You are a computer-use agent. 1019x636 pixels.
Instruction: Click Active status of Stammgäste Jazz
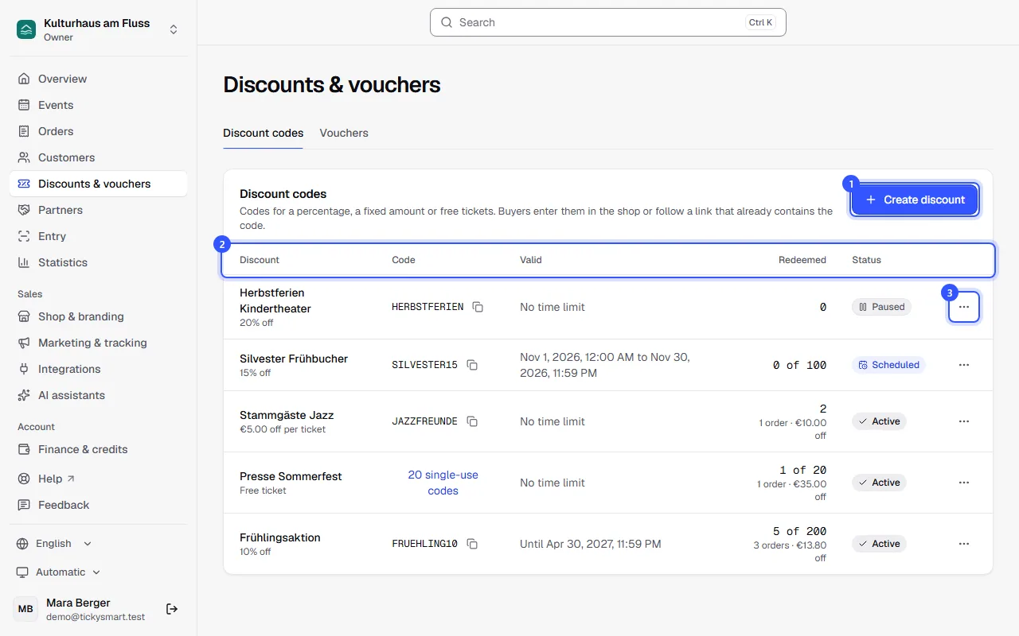click(879, 421)
